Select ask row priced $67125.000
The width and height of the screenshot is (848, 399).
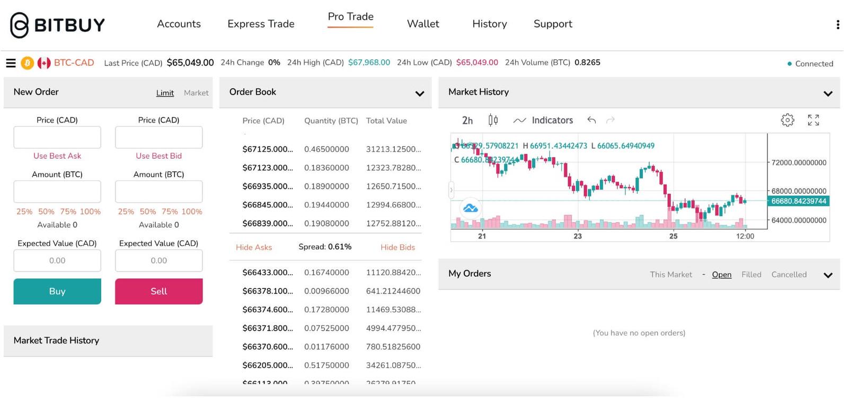coord(332,149)
